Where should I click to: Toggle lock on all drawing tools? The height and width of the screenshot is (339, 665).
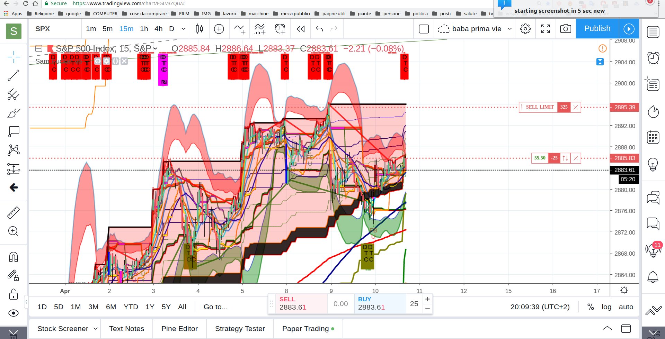point(14,294)
